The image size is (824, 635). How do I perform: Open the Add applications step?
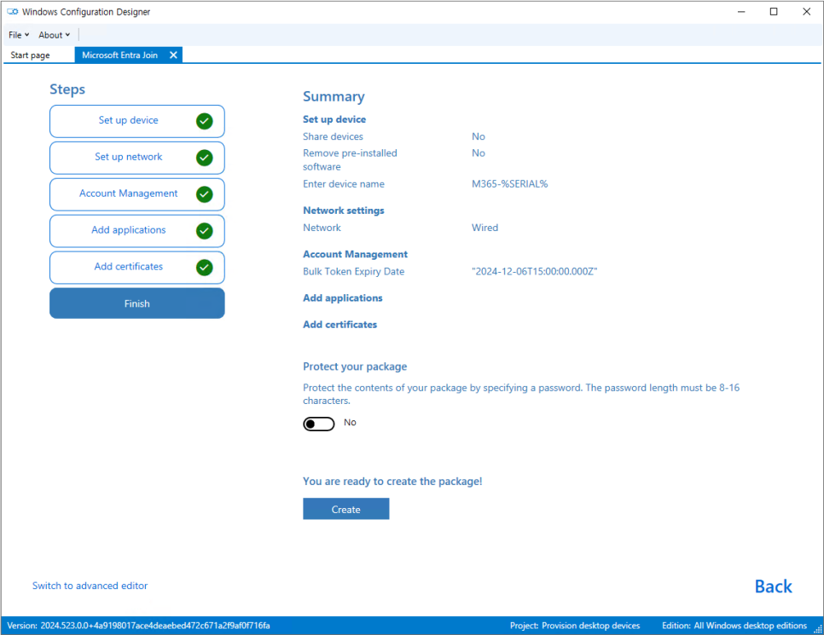(137, 231)
